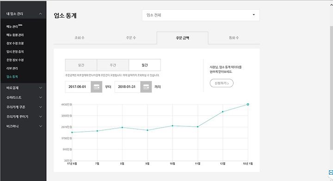The height and width of the screenshot is (181, 333).
Task: Switch to the 조회 수 tab
Action: tap(80, 38)
